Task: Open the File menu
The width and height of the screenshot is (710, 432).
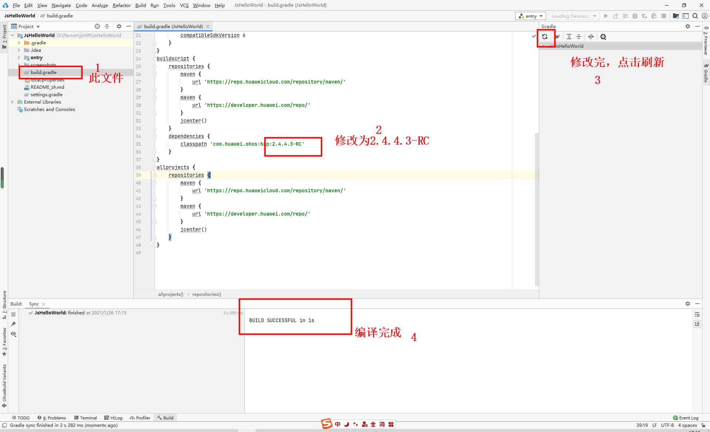Action: [16, 5]
